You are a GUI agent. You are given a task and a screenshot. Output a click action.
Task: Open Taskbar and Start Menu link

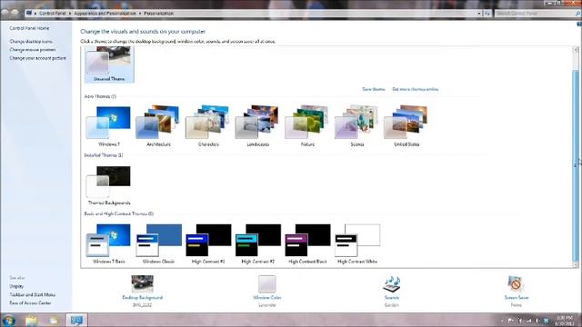click(x=33, y=294)
